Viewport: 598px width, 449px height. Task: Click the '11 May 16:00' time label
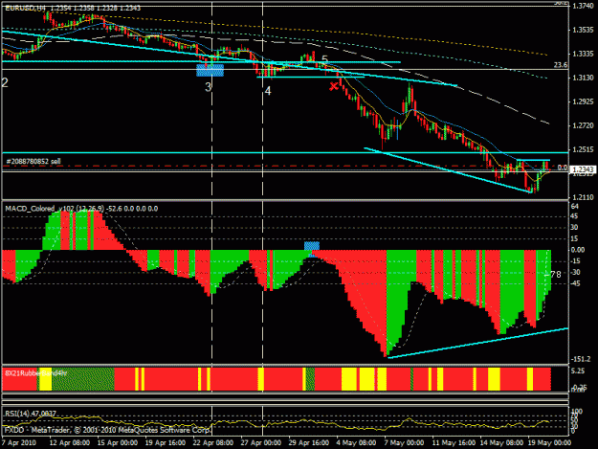[454, 443]
